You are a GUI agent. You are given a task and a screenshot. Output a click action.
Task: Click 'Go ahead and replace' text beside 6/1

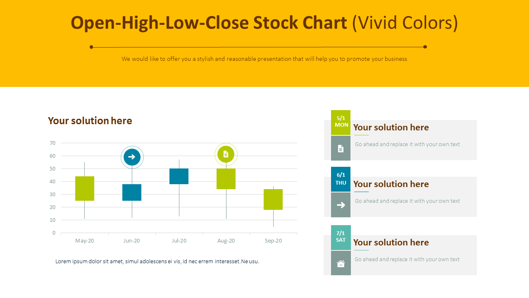(x=407, y=201)
